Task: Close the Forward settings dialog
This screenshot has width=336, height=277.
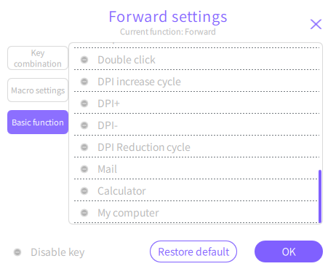Action: coord(316,24)
